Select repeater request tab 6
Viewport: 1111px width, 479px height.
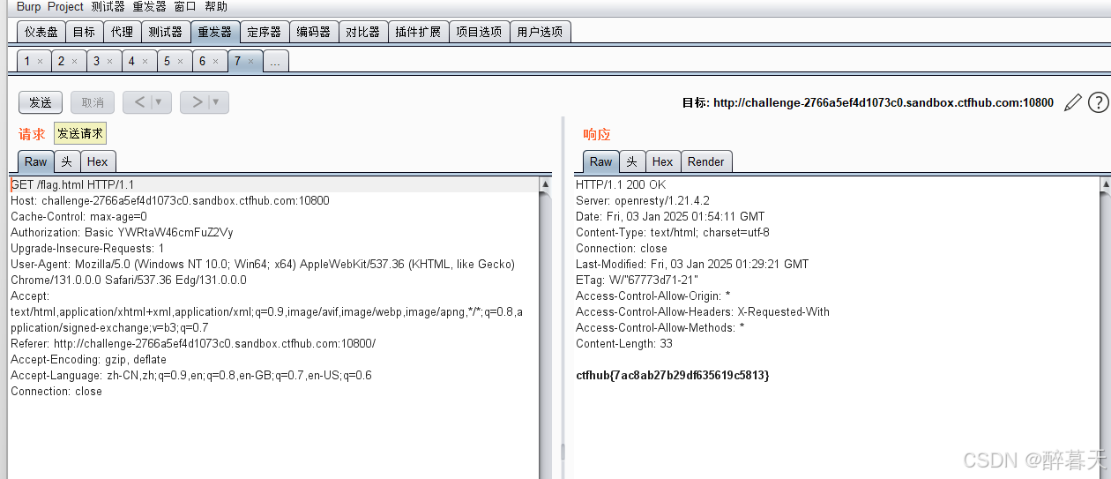pos(203,61)
